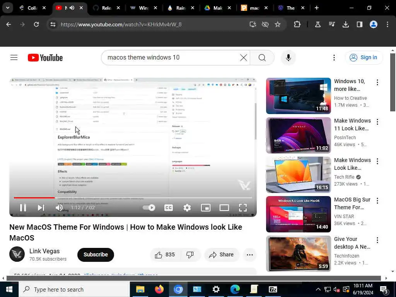Dislike this video
Image resolution: width=396 pixels, height=297 pixels.
pos(190,254)
